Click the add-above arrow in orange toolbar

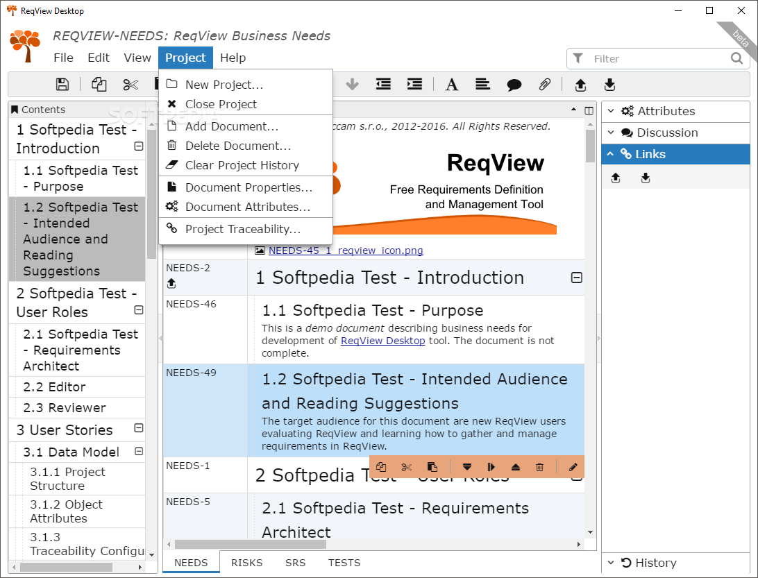pos(515,467)
